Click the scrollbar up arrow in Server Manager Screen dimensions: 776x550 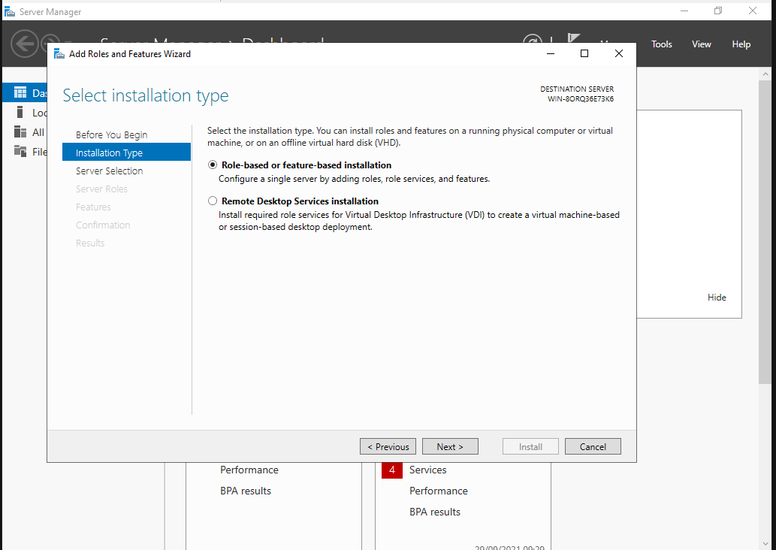coord(765,74)
